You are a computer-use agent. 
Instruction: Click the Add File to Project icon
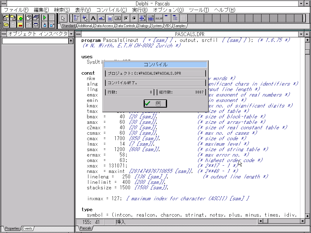point(20,18)
